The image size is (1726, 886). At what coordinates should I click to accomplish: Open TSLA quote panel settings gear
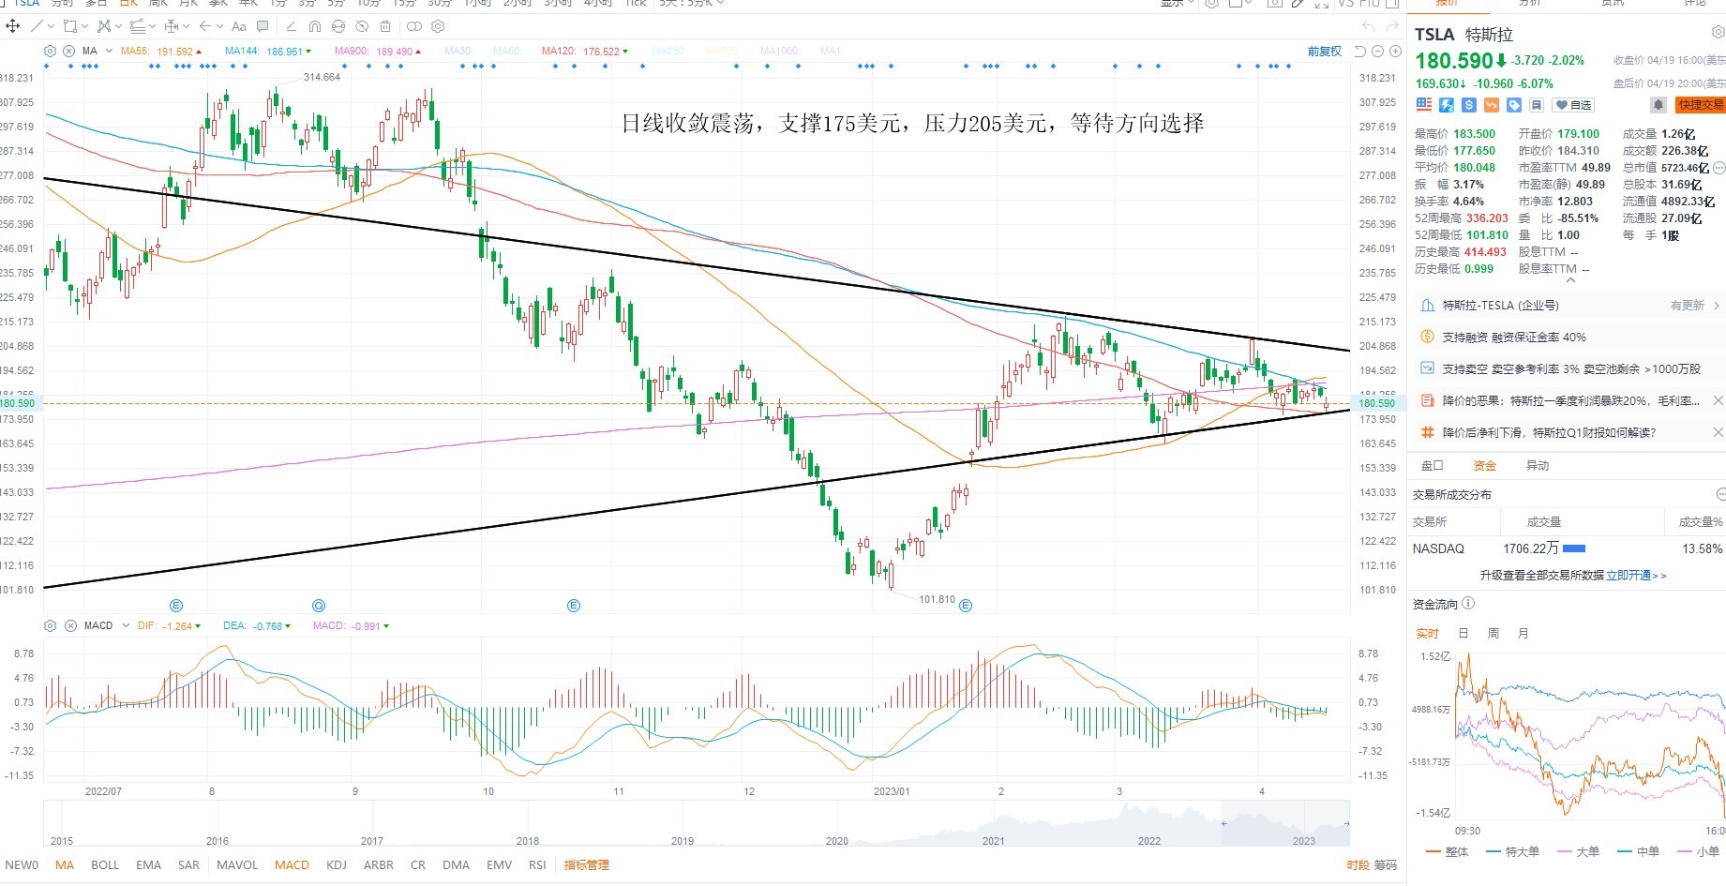[1718, 33]
